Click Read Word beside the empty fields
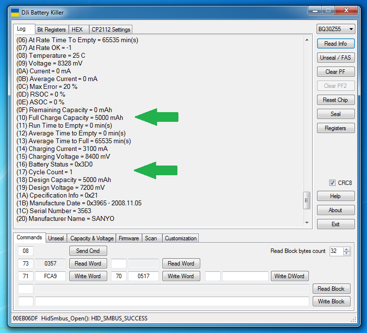Screen dimensions: 367x333 point(181,264)
